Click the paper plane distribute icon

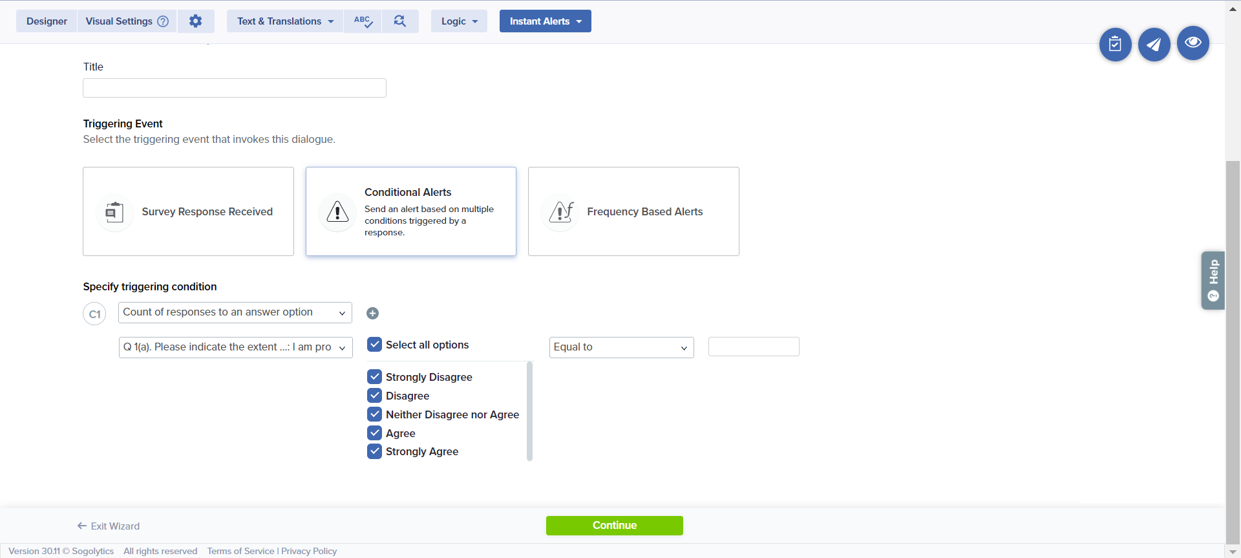[1154, 44]
